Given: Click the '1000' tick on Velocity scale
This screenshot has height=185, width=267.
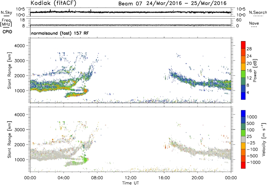Looking at the screenshot, I should tap(252, 117).
